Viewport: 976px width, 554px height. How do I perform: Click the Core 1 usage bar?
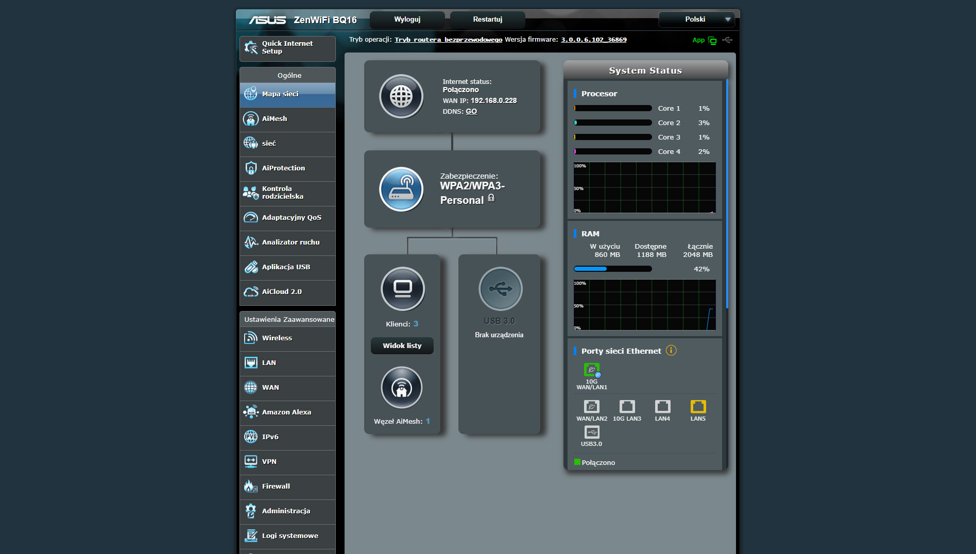point(613,109)
